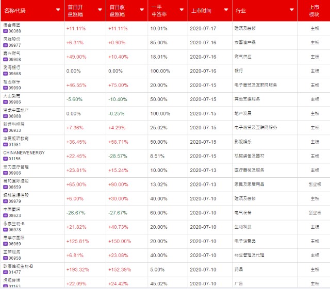
Task: Click the HK badge beside code 00368
Action: [6, 31]
